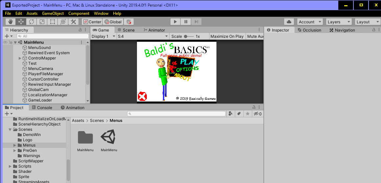
Task: Lock the Inspector panel
Action: 374,30
